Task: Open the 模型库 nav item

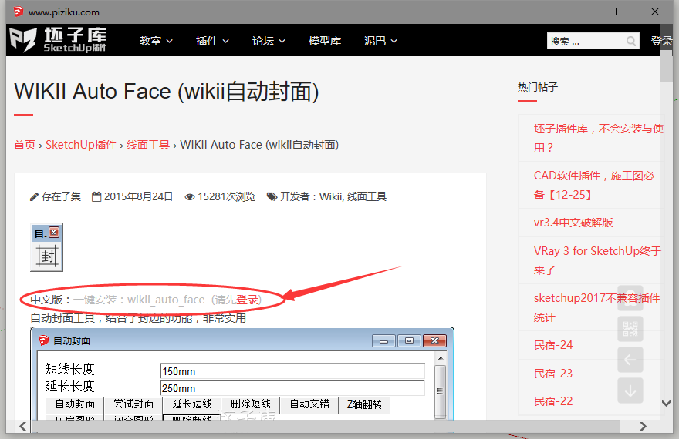Action: [x=324, y=41]
